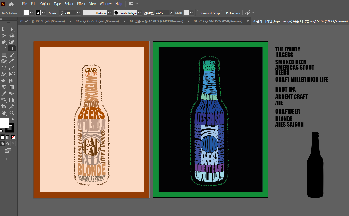349x216 pixels.
Task: Select the Lasso tool
Action: pos(12,36)
